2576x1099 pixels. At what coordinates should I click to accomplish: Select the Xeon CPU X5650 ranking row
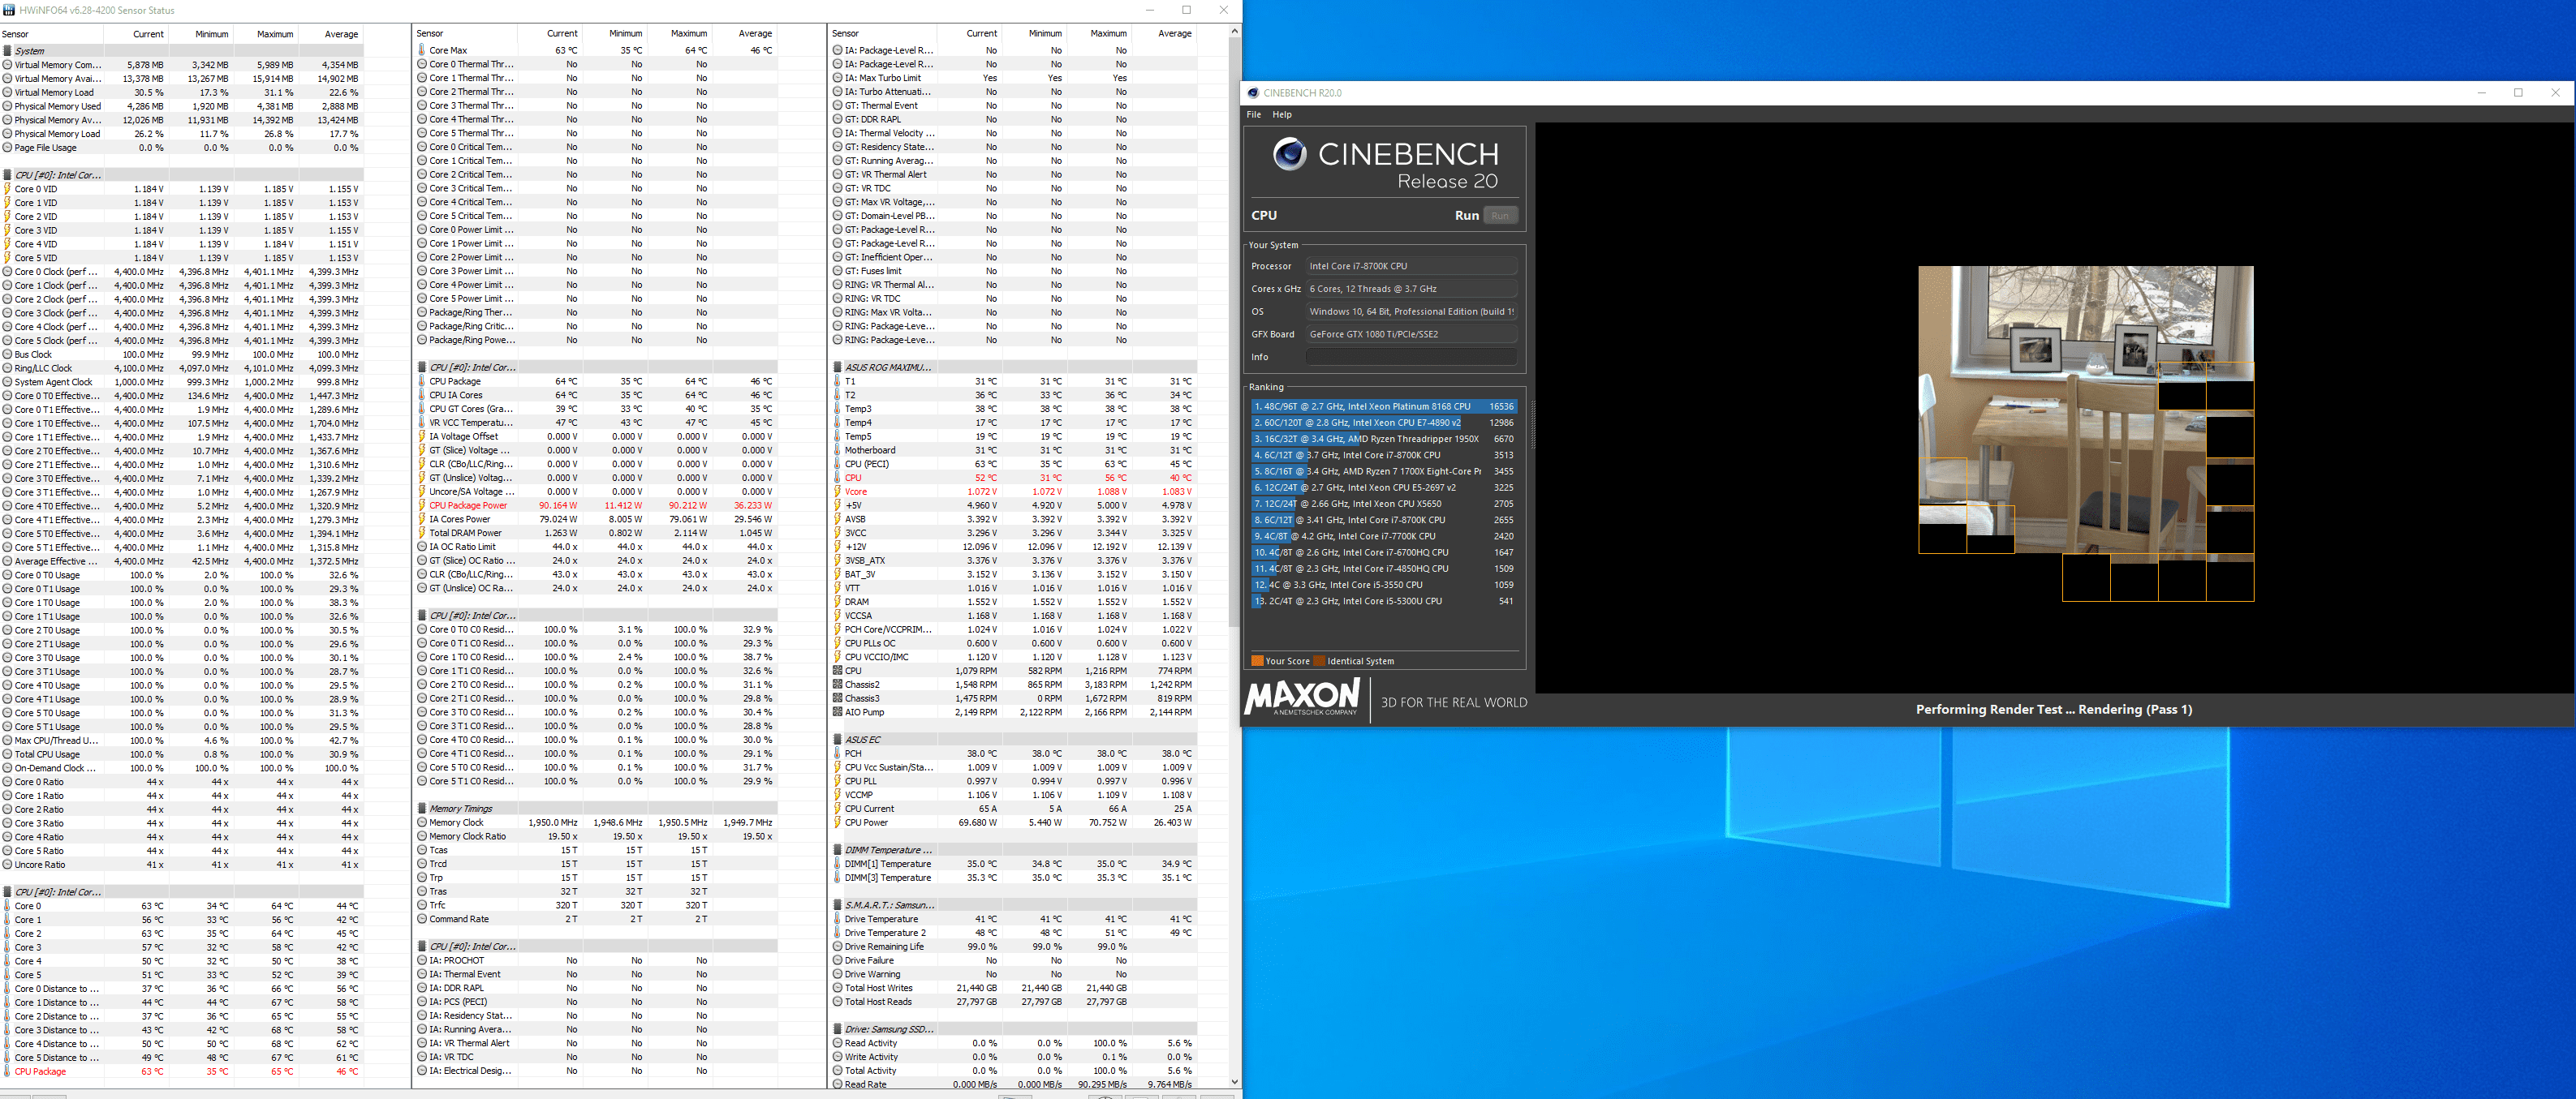coord(1384,504)
